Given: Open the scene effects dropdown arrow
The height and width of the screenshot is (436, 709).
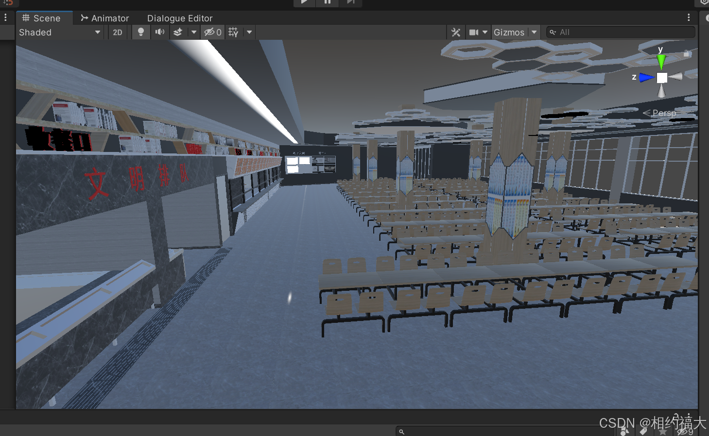Looking at the screenshot, I should pos(194,32).
